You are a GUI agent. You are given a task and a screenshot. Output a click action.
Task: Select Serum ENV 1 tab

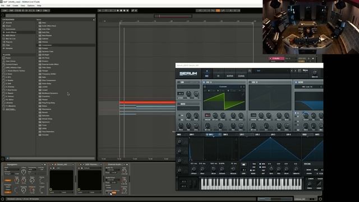point(192,135)
